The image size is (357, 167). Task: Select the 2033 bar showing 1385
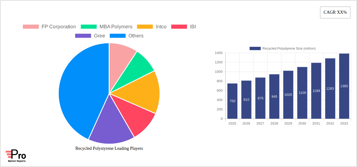tap(344, 86)
